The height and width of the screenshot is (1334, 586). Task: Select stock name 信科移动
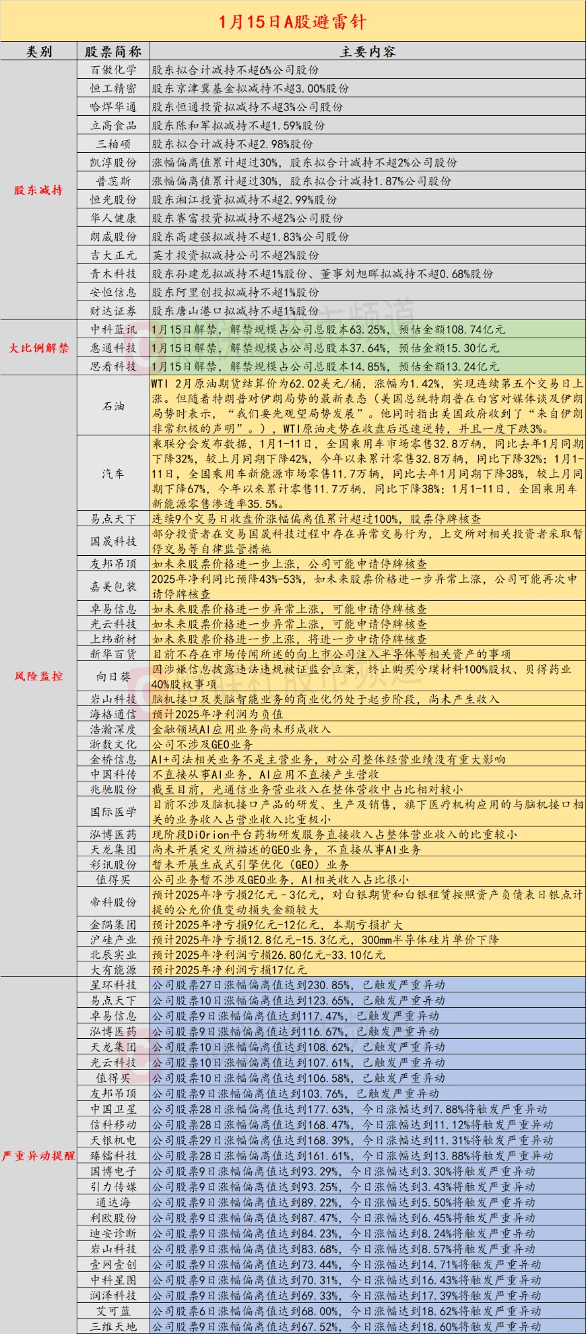click(x=113, y=1124)
